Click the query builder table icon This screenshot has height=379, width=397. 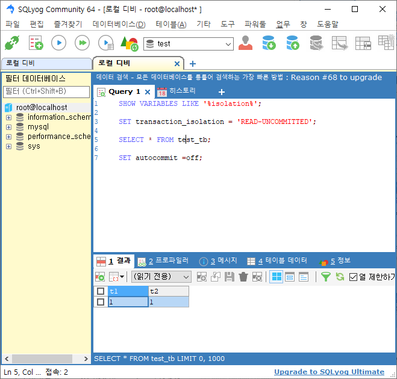[363, 43]
